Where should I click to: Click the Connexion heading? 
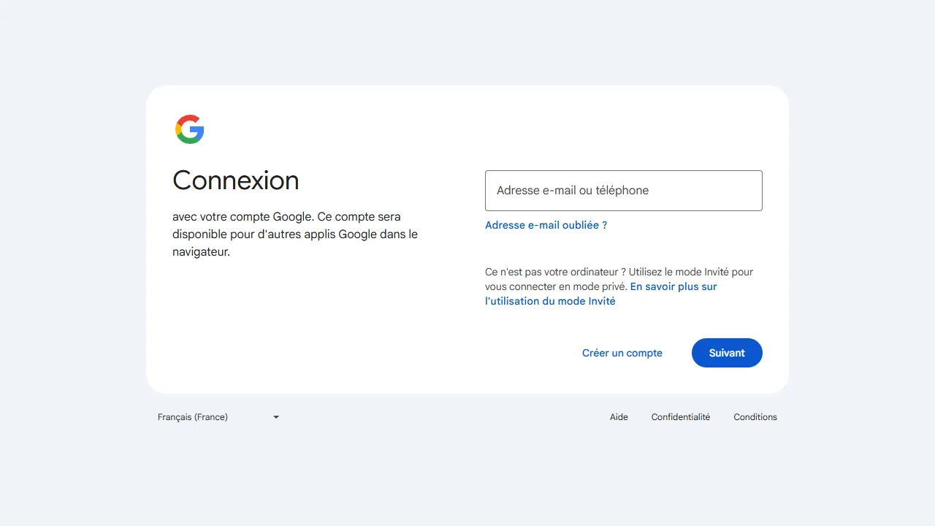pyautogui.click(x=235, y=180)
